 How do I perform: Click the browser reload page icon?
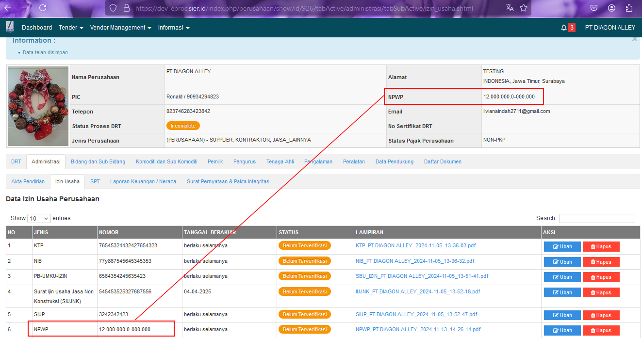(43, 8)
